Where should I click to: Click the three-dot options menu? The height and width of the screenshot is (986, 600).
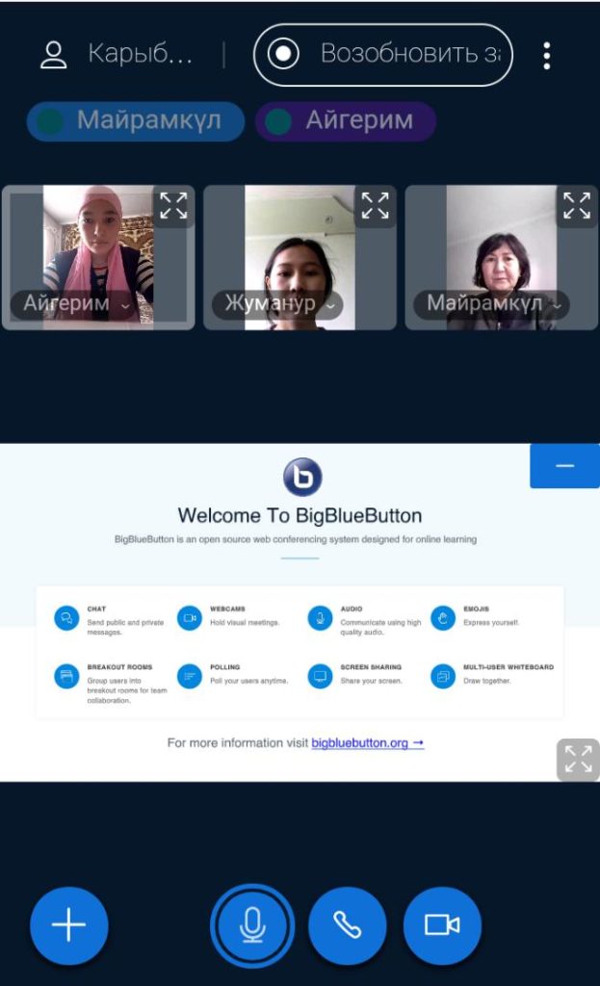tap(546, 55)
